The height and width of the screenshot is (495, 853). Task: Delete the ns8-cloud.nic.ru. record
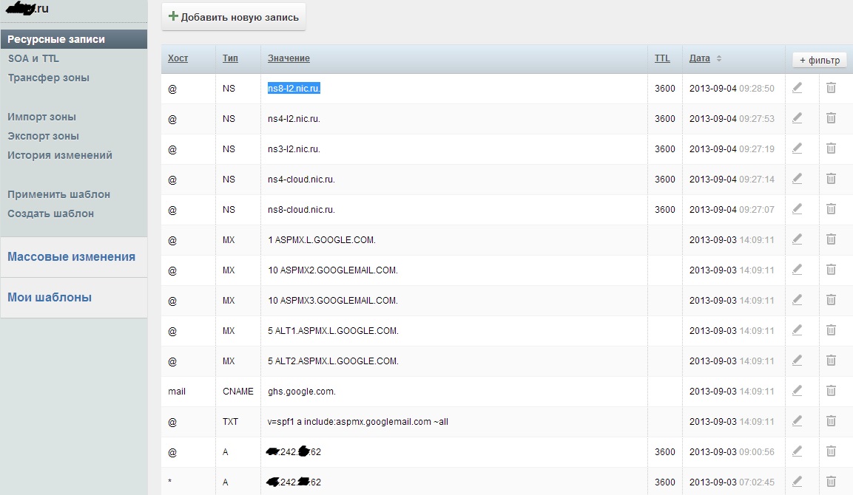[x=831, y=209]
